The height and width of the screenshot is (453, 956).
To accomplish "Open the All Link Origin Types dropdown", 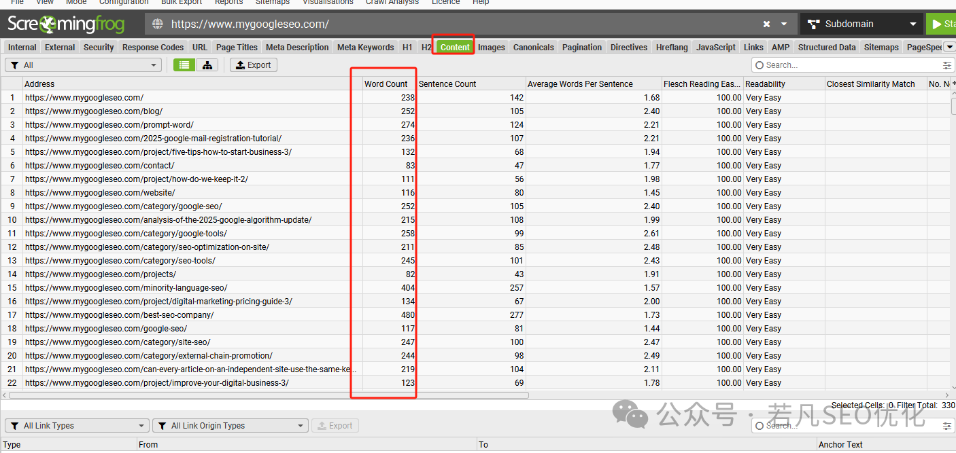I will [231, 426].
